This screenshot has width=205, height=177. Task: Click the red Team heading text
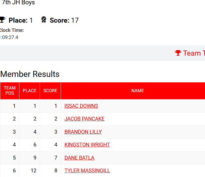pyautogui.click(x=194, y=53)
